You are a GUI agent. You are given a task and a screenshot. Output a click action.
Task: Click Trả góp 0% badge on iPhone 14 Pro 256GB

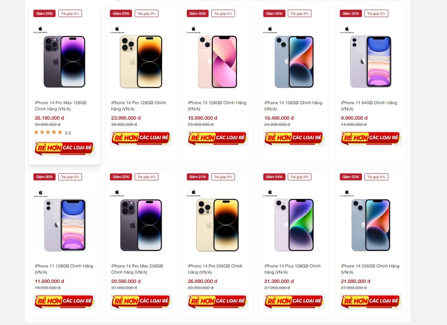tap(223, 177)
